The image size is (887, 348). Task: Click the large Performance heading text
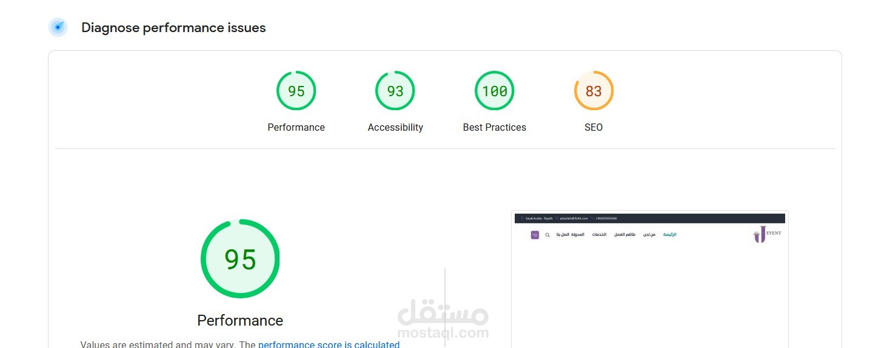[x=240, y=320]
